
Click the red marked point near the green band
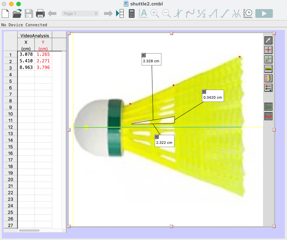130,104
